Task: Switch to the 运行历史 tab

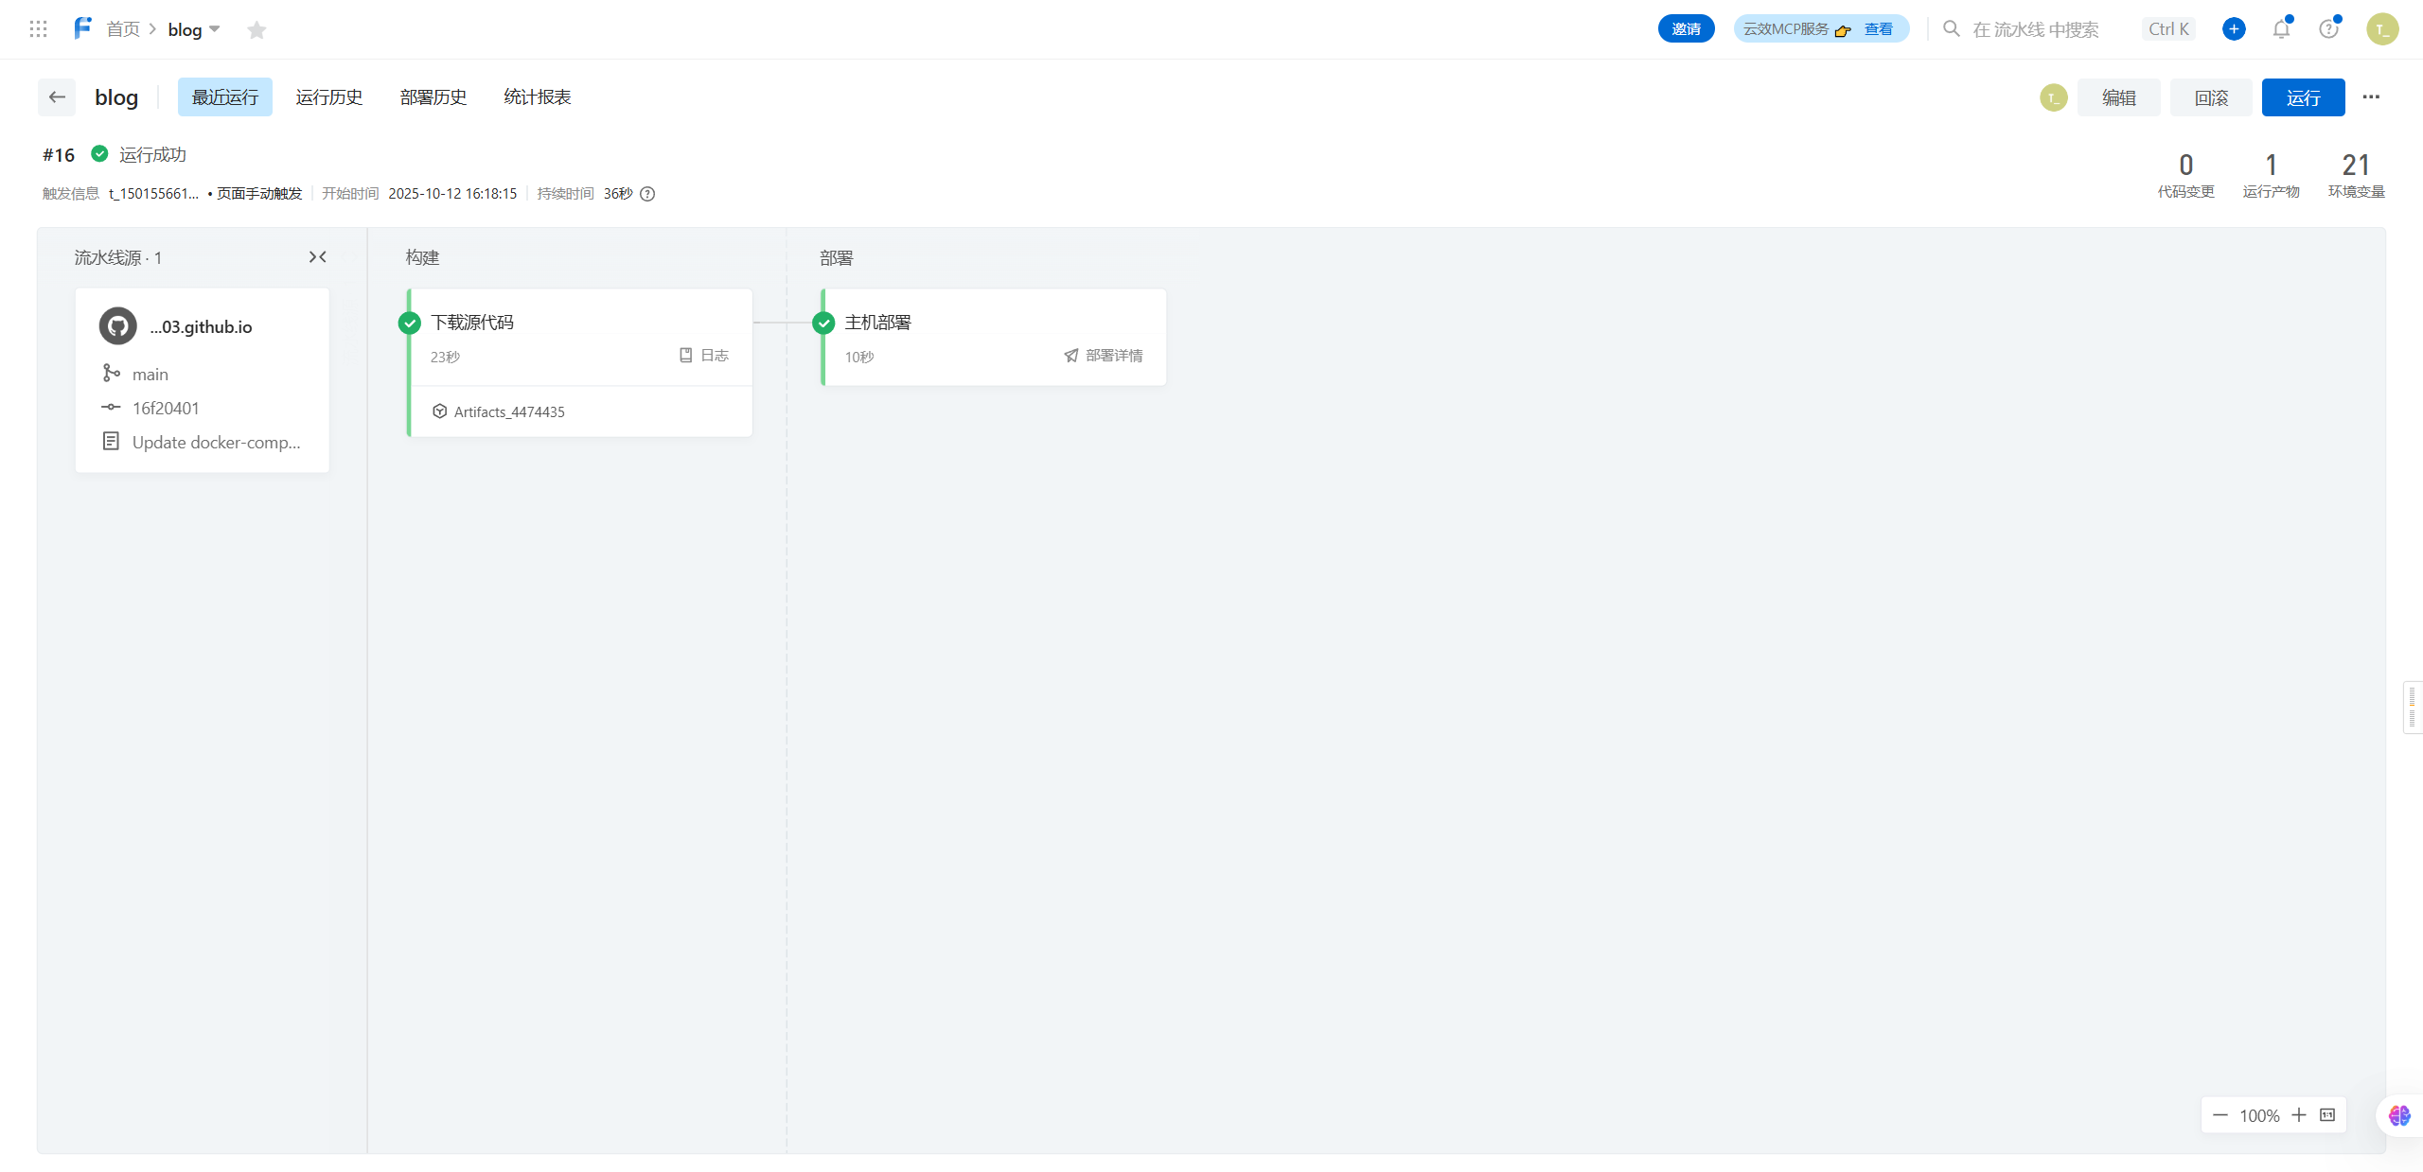Action: coord(328,97)
